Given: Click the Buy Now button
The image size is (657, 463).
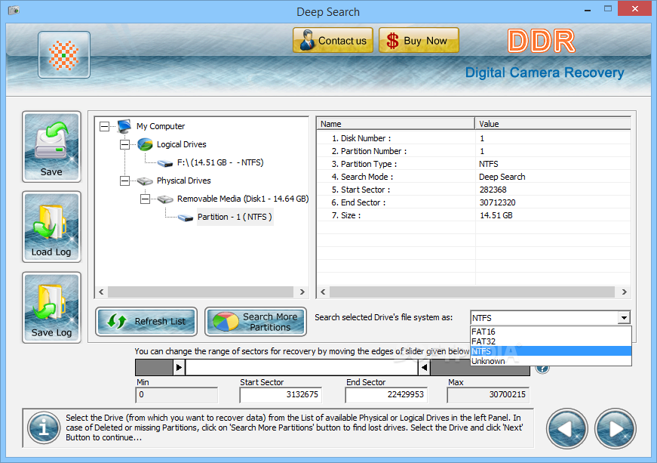Looking at the screenshot, I should click(419, 40).
